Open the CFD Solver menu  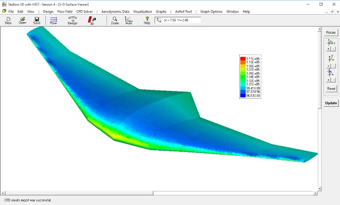[x=84, y=11]
